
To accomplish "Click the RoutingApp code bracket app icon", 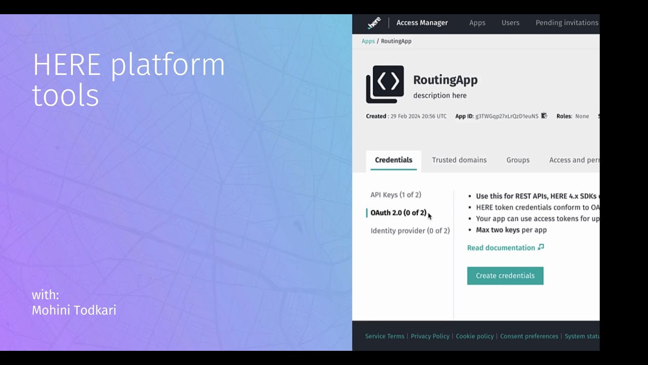I will click(385, 84).
